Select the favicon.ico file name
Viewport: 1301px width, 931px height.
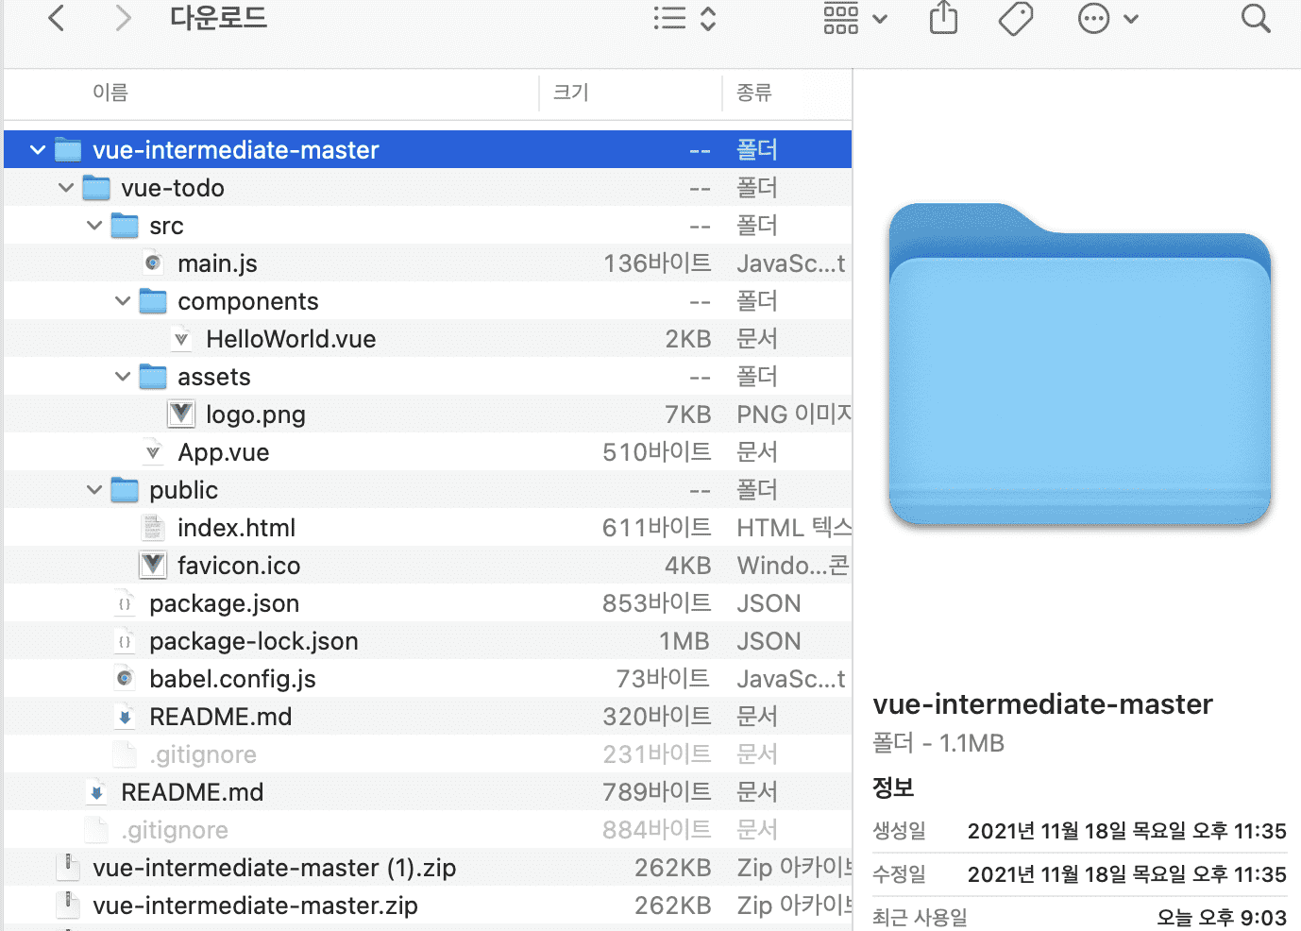(x=239, y=566)
